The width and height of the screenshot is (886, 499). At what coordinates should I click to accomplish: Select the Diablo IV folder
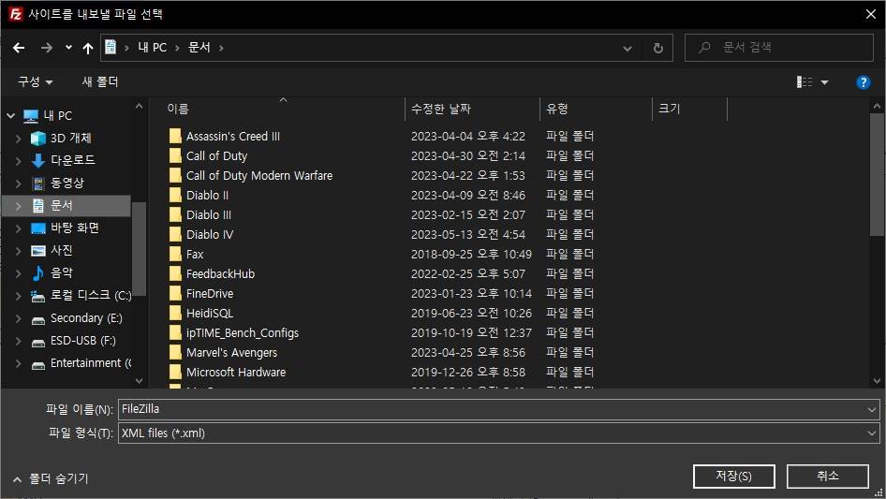coord(210,235)
